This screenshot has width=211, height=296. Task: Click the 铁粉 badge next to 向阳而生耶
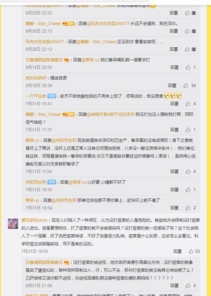coord(52,182)
